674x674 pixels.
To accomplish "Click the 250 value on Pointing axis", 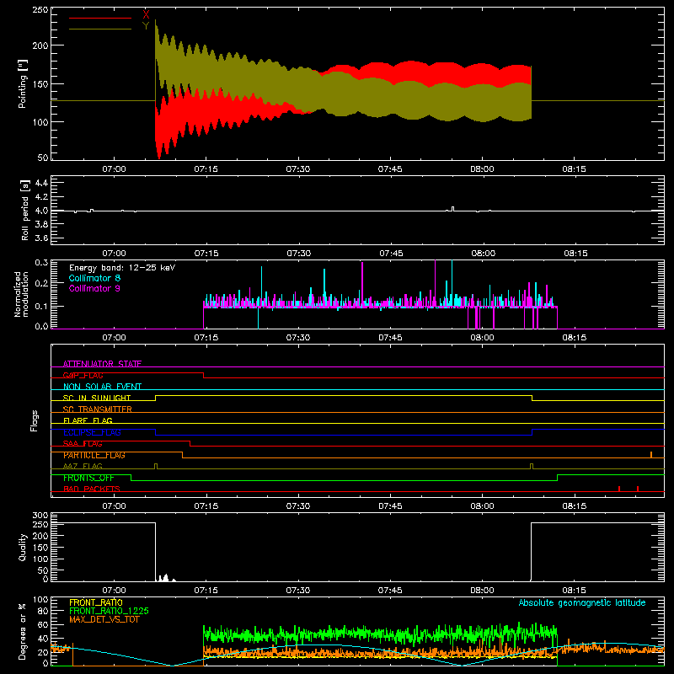I will coord(40,9).
